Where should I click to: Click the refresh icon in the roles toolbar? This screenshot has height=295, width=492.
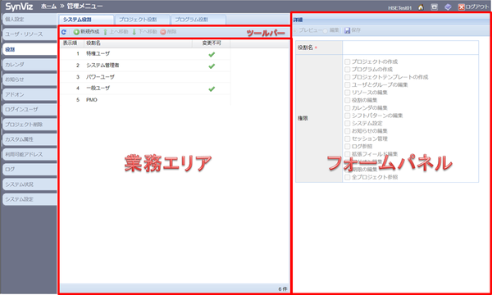click(64, 32)
